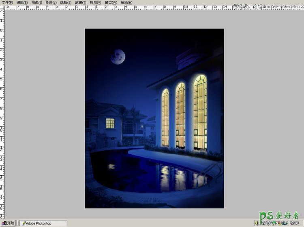The height and width of the screenshot is (227, 304).
Task: Click the Windows 开始 Start button
Action: (x=8, y=223)
